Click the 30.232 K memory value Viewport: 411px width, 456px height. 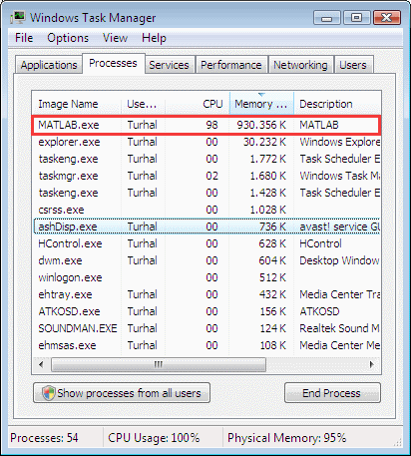(x=264, y=142)
